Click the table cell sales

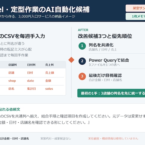(49, 89)
